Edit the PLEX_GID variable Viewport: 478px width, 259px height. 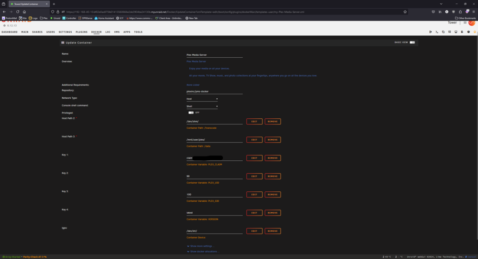254,195
